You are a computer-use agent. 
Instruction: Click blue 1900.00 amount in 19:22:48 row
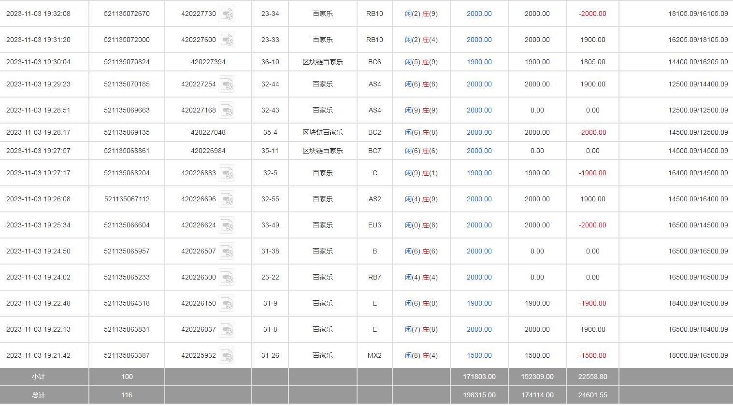(479, 303)
